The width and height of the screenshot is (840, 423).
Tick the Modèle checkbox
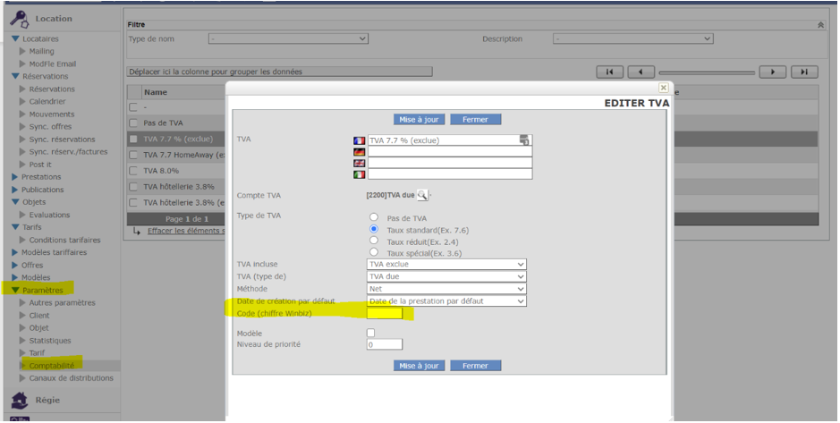pos(371,333)
